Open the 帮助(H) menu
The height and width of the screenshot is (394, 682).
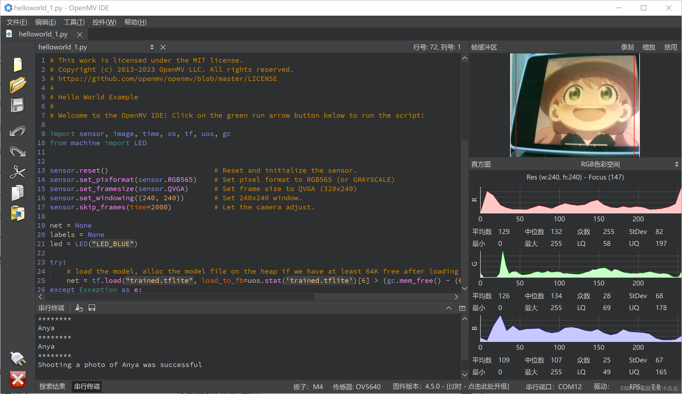point(135,22)
